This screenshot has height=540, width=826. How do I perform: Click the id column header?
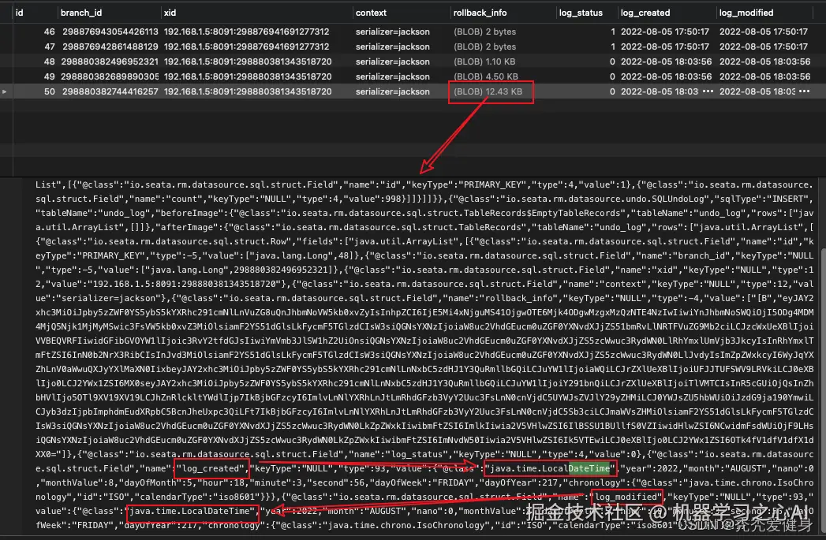point(20,13)
